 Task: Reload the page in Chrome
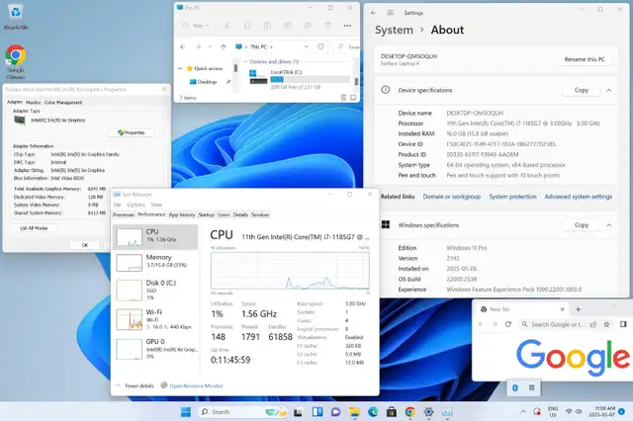(x=508, y=324)
